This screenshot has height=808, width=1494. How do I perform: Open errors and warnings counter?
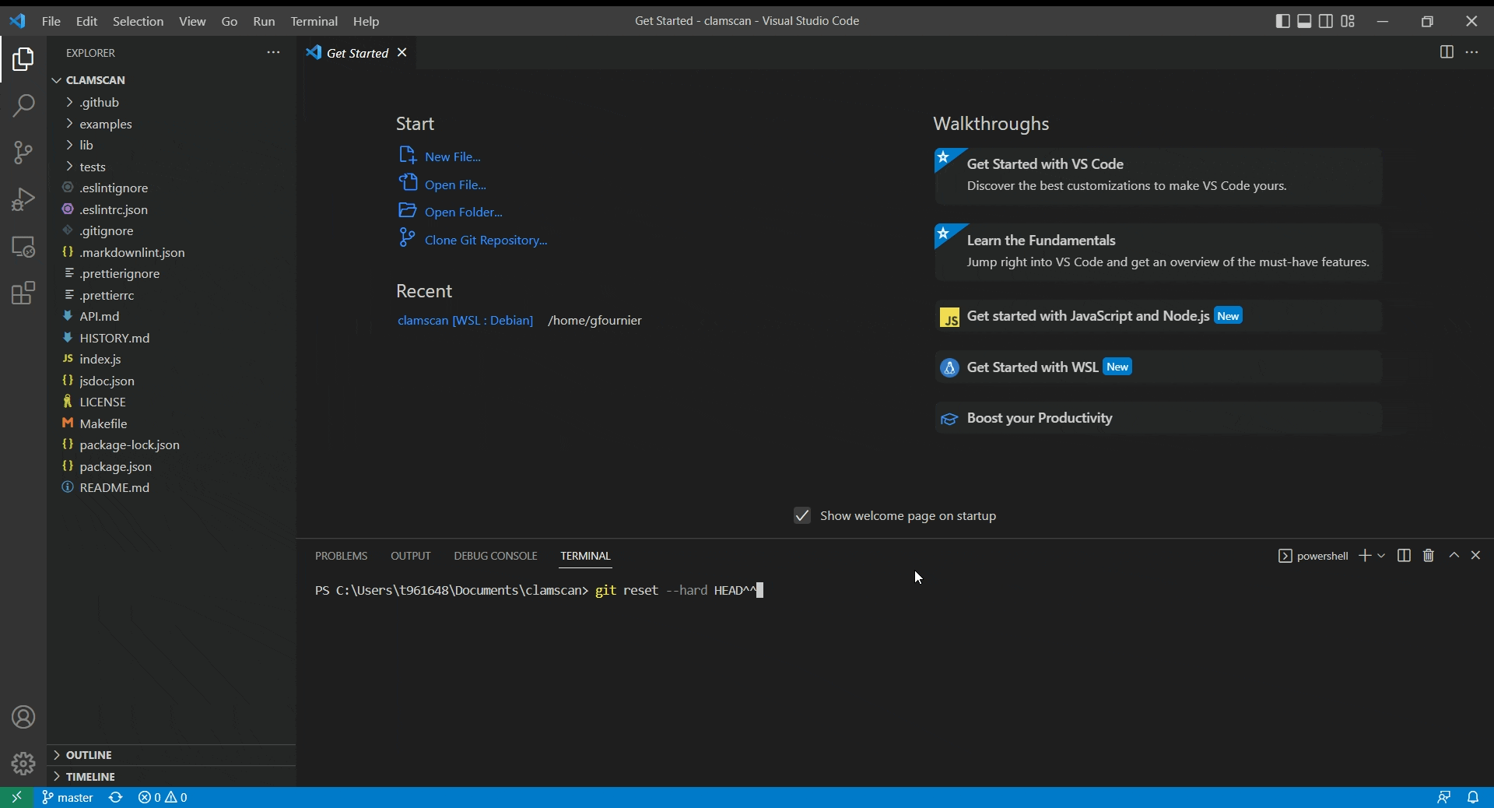click(x=163, y=797)
